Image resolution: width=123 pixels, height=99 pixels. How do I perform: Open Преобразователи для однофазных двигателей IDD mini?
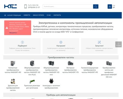(x=109, y=72)
